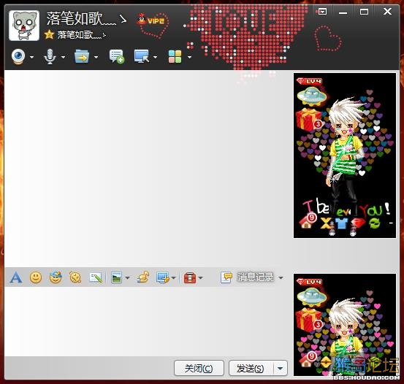This screenshot has width=404, height=384.
Task: Click the red diamond icon on QQ show
Action: coord(358,223)
